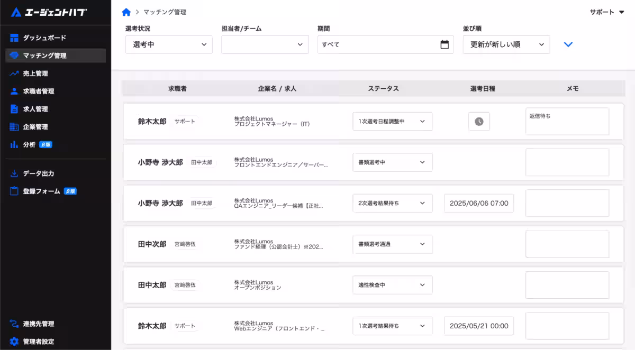Click the home icon in the breadcrumb
The width and height of the screenshot is (635, 350).
[x=126, y=11]
